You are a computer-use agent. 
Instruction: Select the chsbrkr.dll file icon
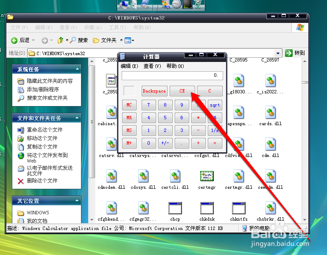(271, 208)
